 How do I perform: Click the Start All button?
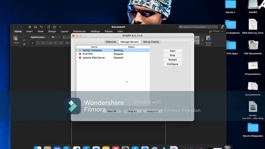click(x=111, y=111)
